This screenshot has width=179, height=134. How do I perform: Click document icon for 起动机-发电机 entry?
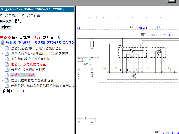click(7, 70)
